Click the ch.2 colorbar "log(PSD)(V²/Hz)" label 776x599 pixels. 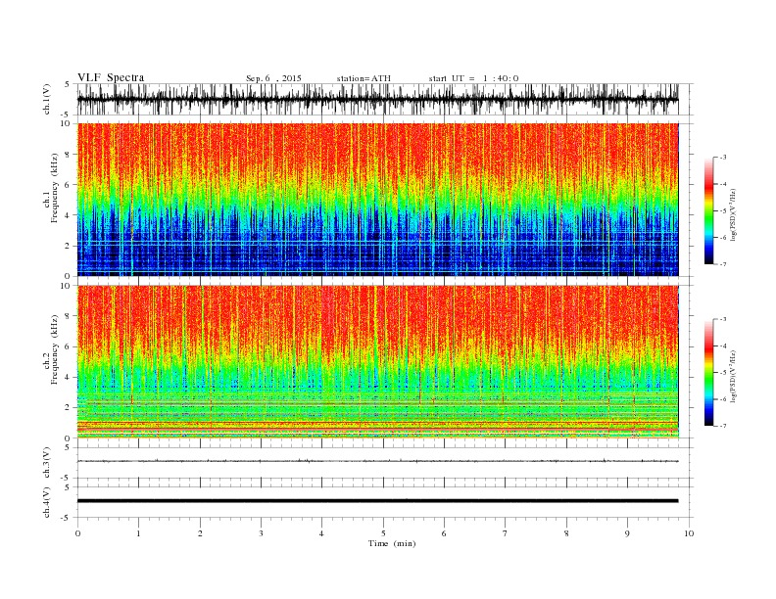[x=735, y=376]
